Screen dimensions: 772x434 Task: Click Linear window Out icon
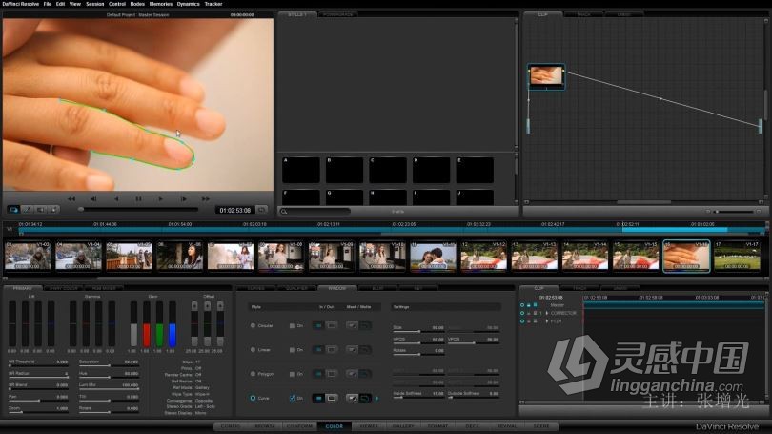332,350
